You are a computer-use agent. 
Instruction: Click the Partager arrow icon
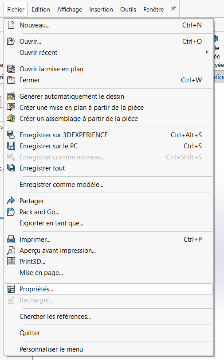coord(11,201)
